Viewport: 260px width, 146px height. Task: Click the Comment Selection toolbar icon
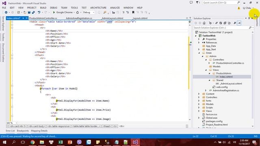[x=123, y=13]
